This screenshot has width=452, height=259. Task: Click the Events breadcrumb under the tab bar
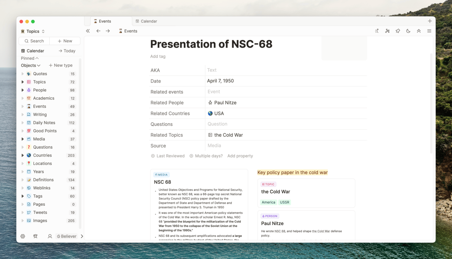coord(128,31)
